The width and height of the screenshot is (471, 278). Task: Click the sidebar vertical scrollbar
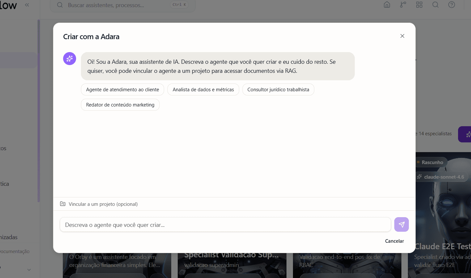pyautogui.click(x=39, y=111)
